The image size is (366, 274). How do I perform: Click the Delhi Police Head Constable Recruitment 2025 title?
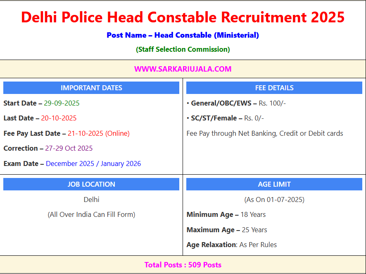183,17
